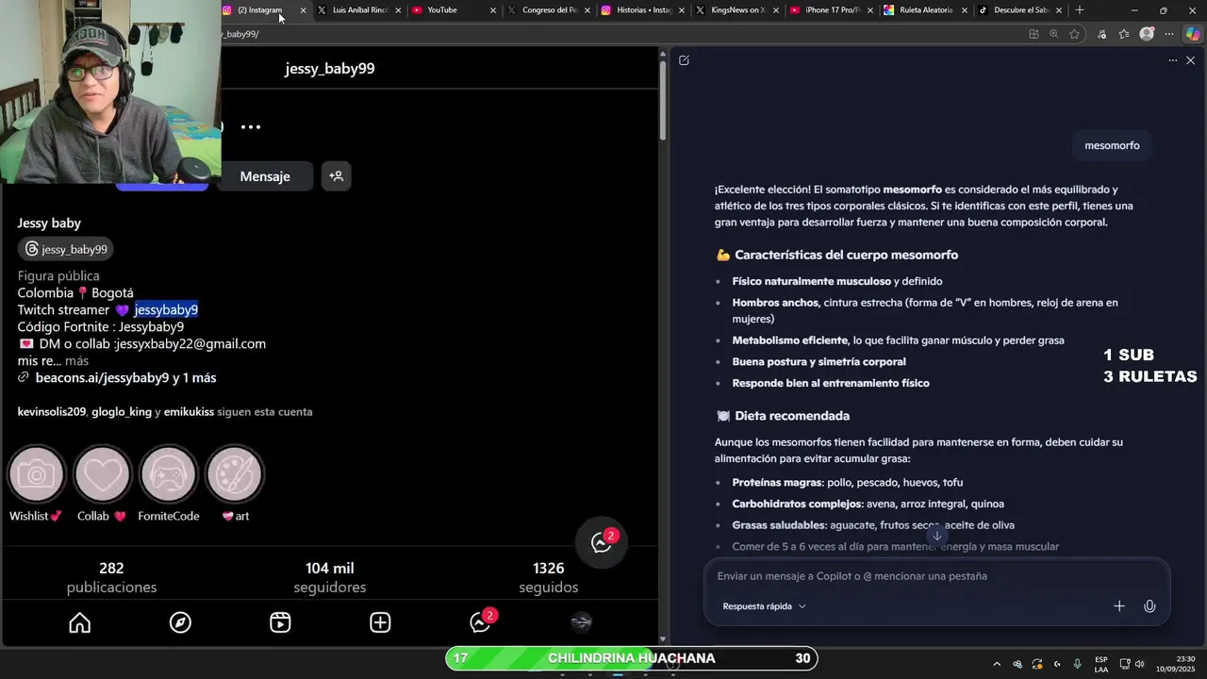Open ESP LAA language switcher

(x=1101, y=664)
